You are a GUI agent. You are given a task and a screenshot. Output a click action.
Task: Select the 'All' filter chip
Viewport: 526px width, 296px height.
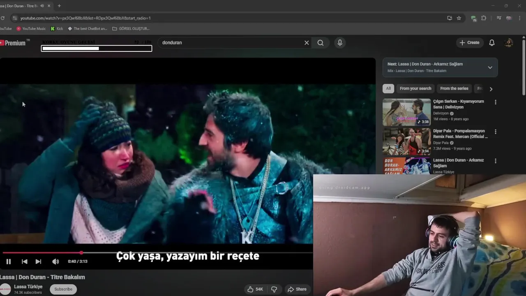[x=388, y=88]
